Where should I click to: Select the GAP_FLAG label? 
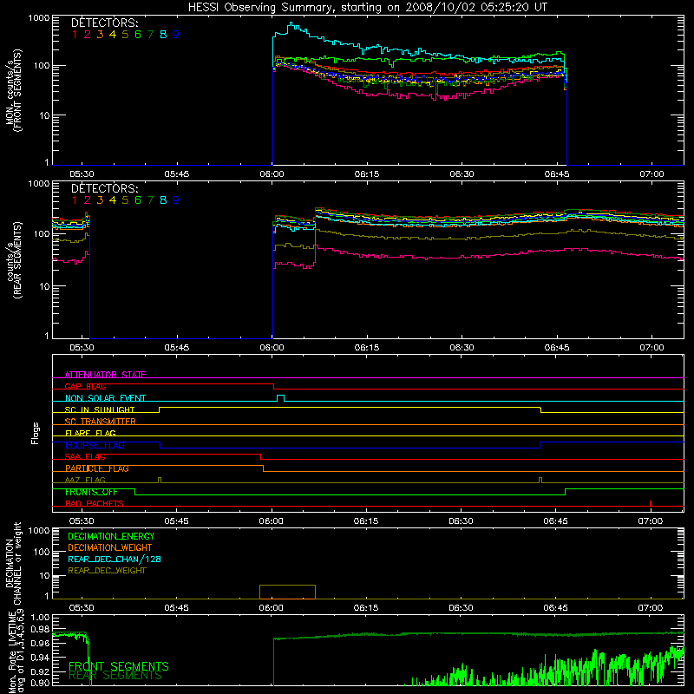click(85, 386)
